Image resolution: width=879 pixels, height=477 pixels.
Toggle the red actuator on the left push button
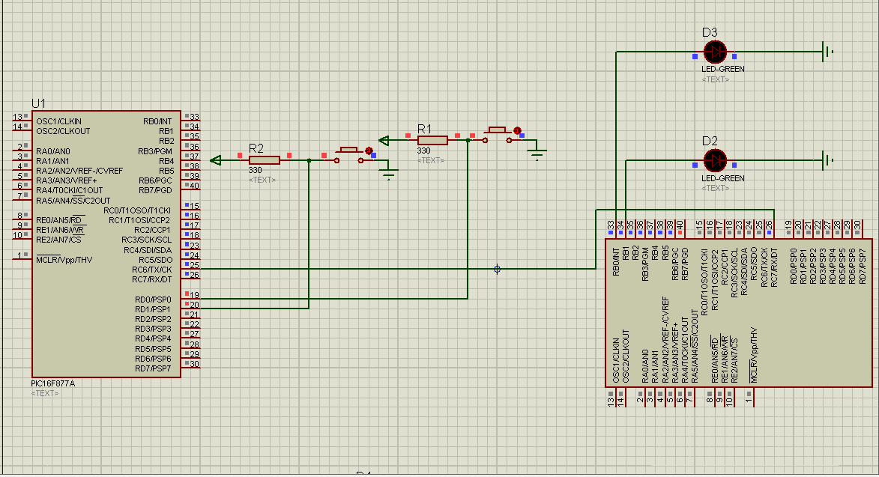click(x=369, y=151)
